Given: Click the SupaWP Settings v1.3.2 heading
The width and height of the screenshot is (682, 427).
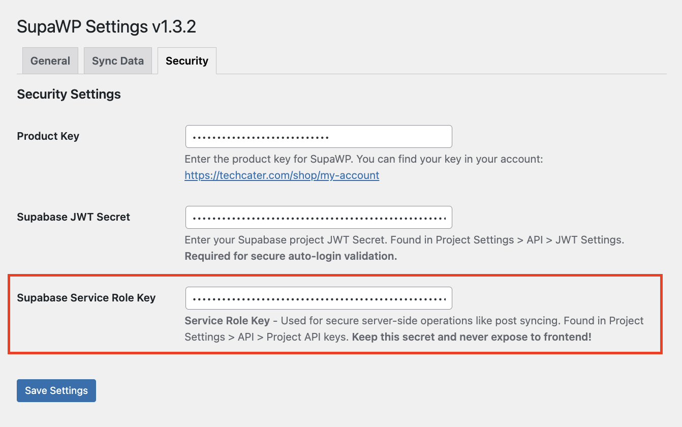Looking at the screenshot, I should (x=106, y=27).
